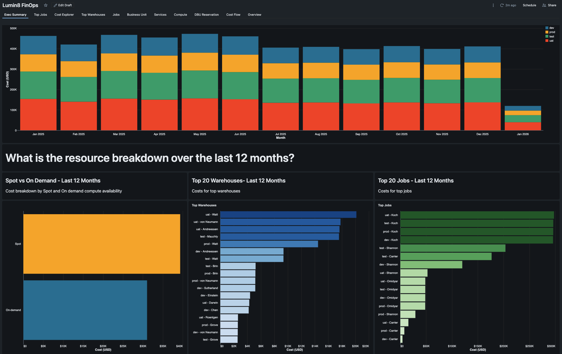Select the test - Shannon job bar
Screen dimensions: 562x354
pyautogui.click(x=453, y=248)
